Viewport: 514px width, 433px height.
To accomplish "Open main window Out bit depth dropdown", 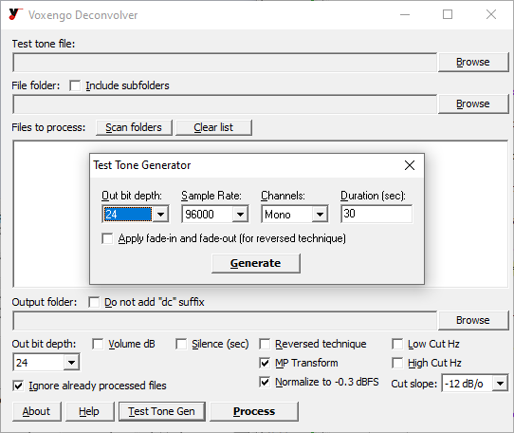I will click(x=71, y=363).
